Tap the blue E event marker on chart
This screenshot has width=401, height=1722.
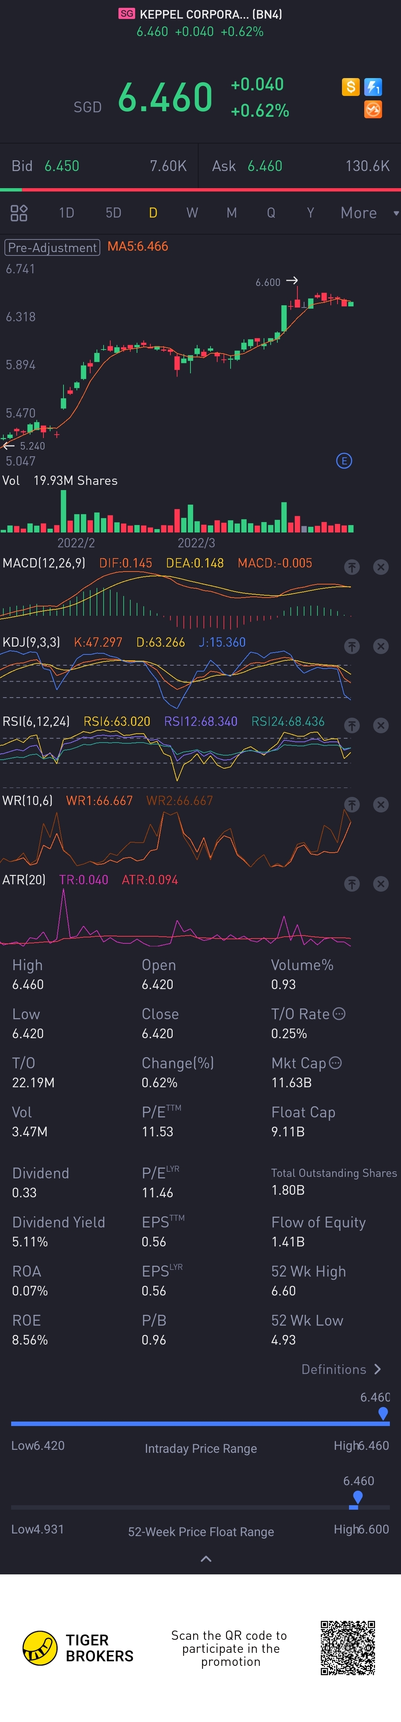[343, 461]
